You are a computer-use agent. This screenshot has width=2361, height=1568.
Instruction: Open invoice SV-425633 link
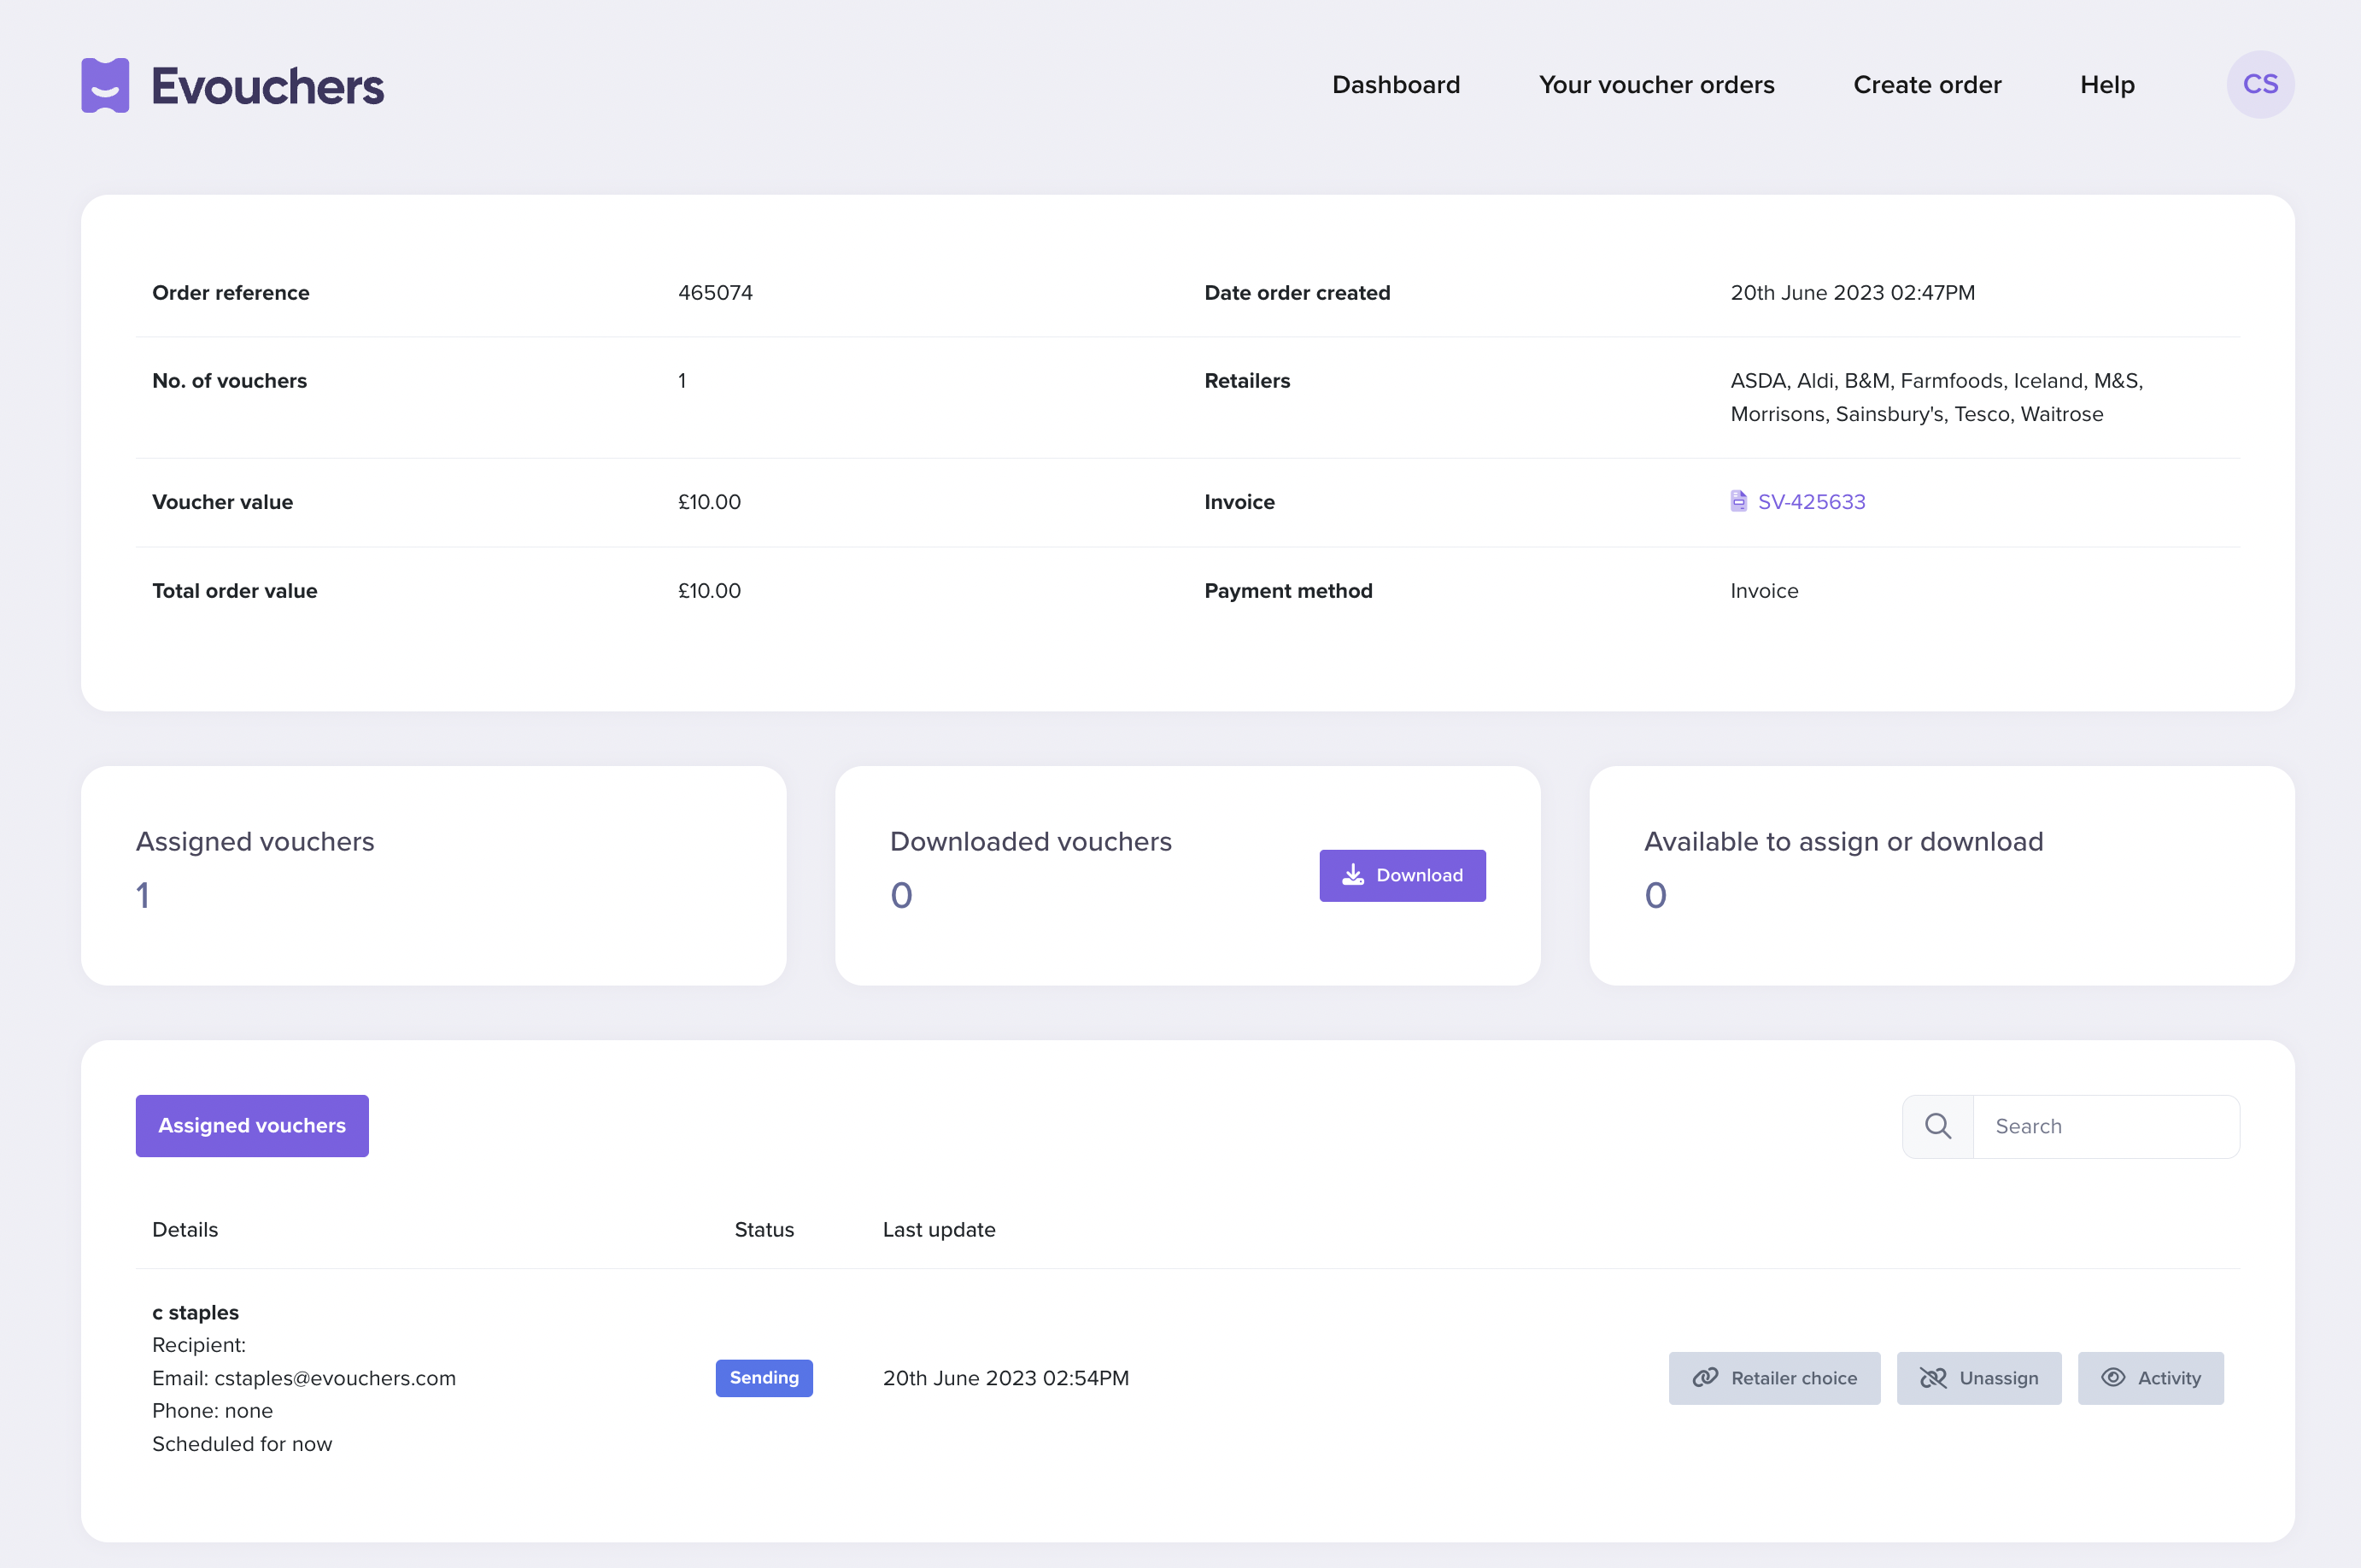click(x=1811, y=502)
